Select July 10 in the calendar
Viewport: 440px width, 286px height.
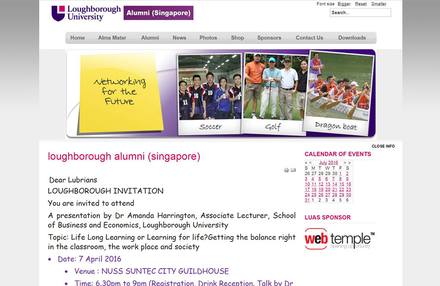[307, 184]
